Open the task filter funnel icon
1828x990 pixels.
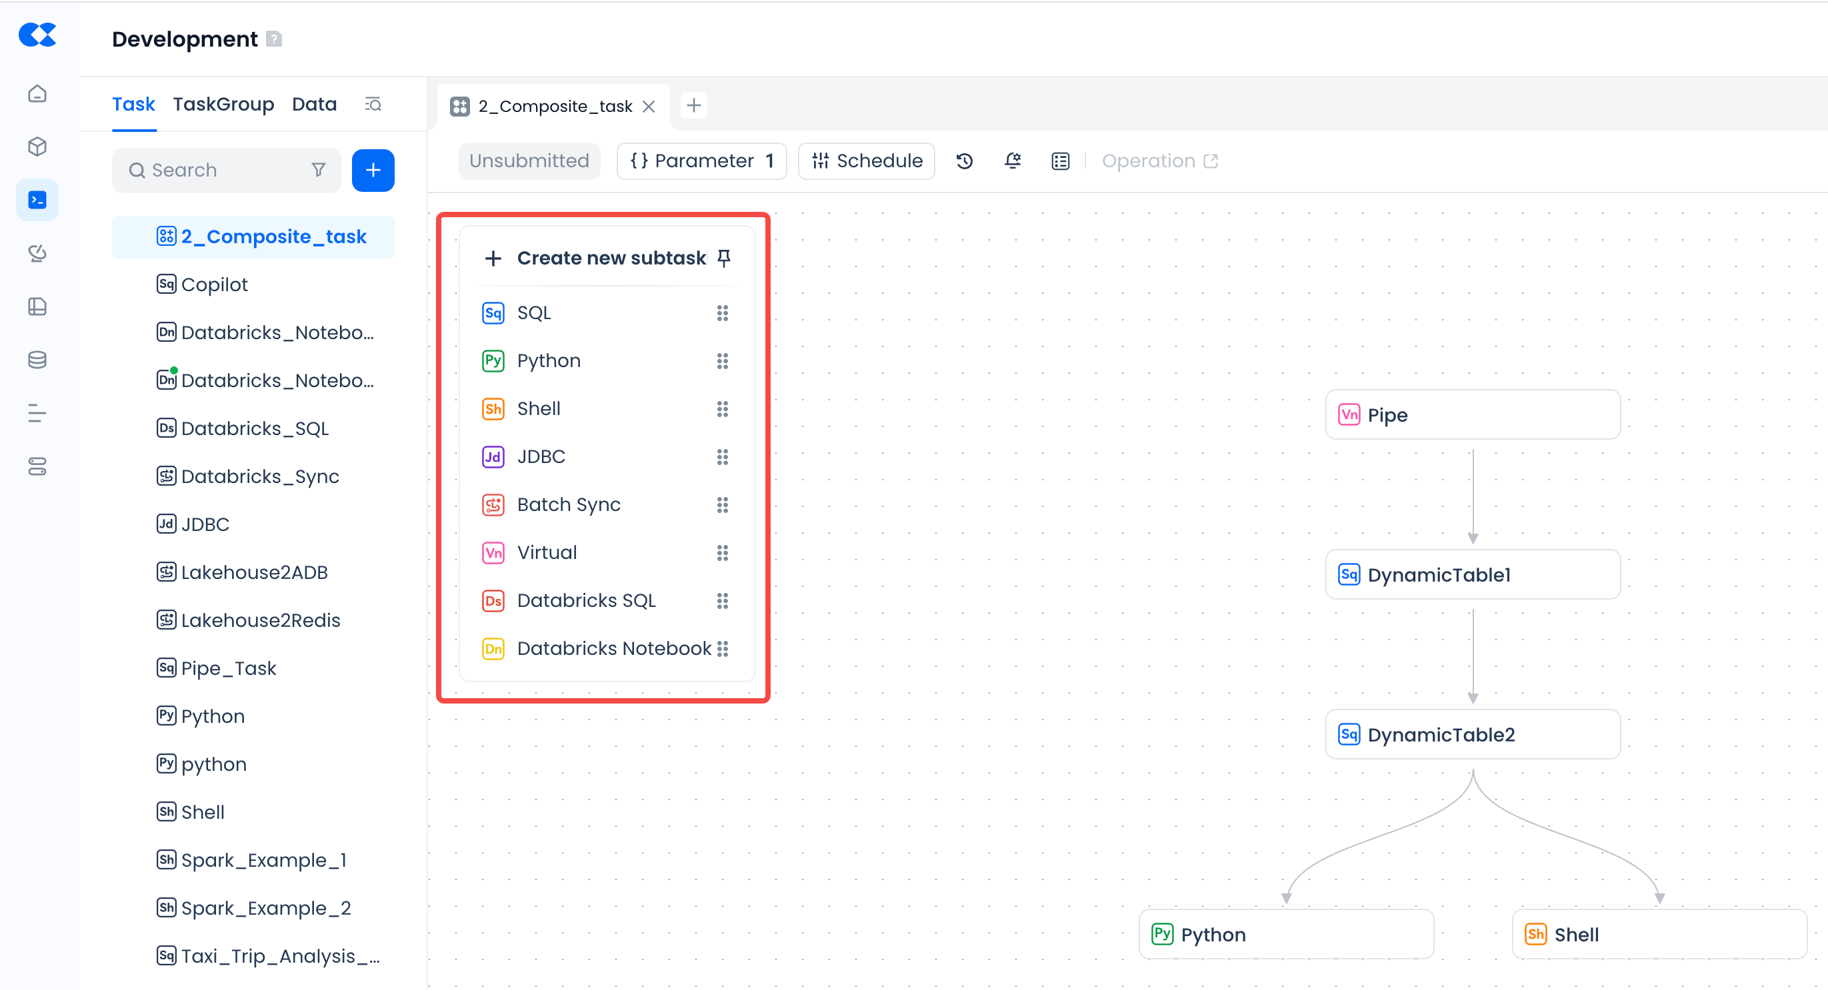[x=319, y=170]
